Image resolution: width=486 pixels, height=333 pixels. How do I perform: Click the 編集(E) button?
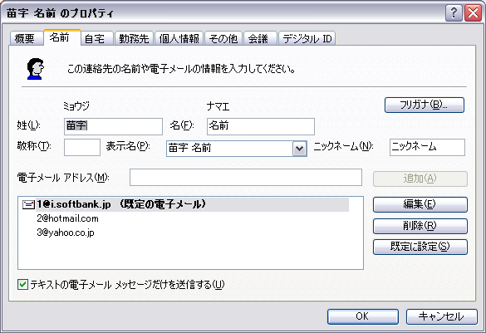[x=420, y=204]
